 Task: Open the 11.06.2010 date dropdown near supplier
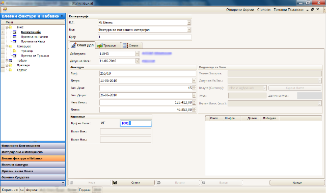coord(137,61)
